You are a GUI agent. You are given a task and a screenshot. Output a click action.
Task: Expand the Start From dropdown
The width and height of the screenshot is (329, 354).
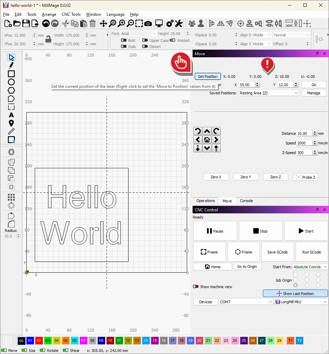(310, 267)
